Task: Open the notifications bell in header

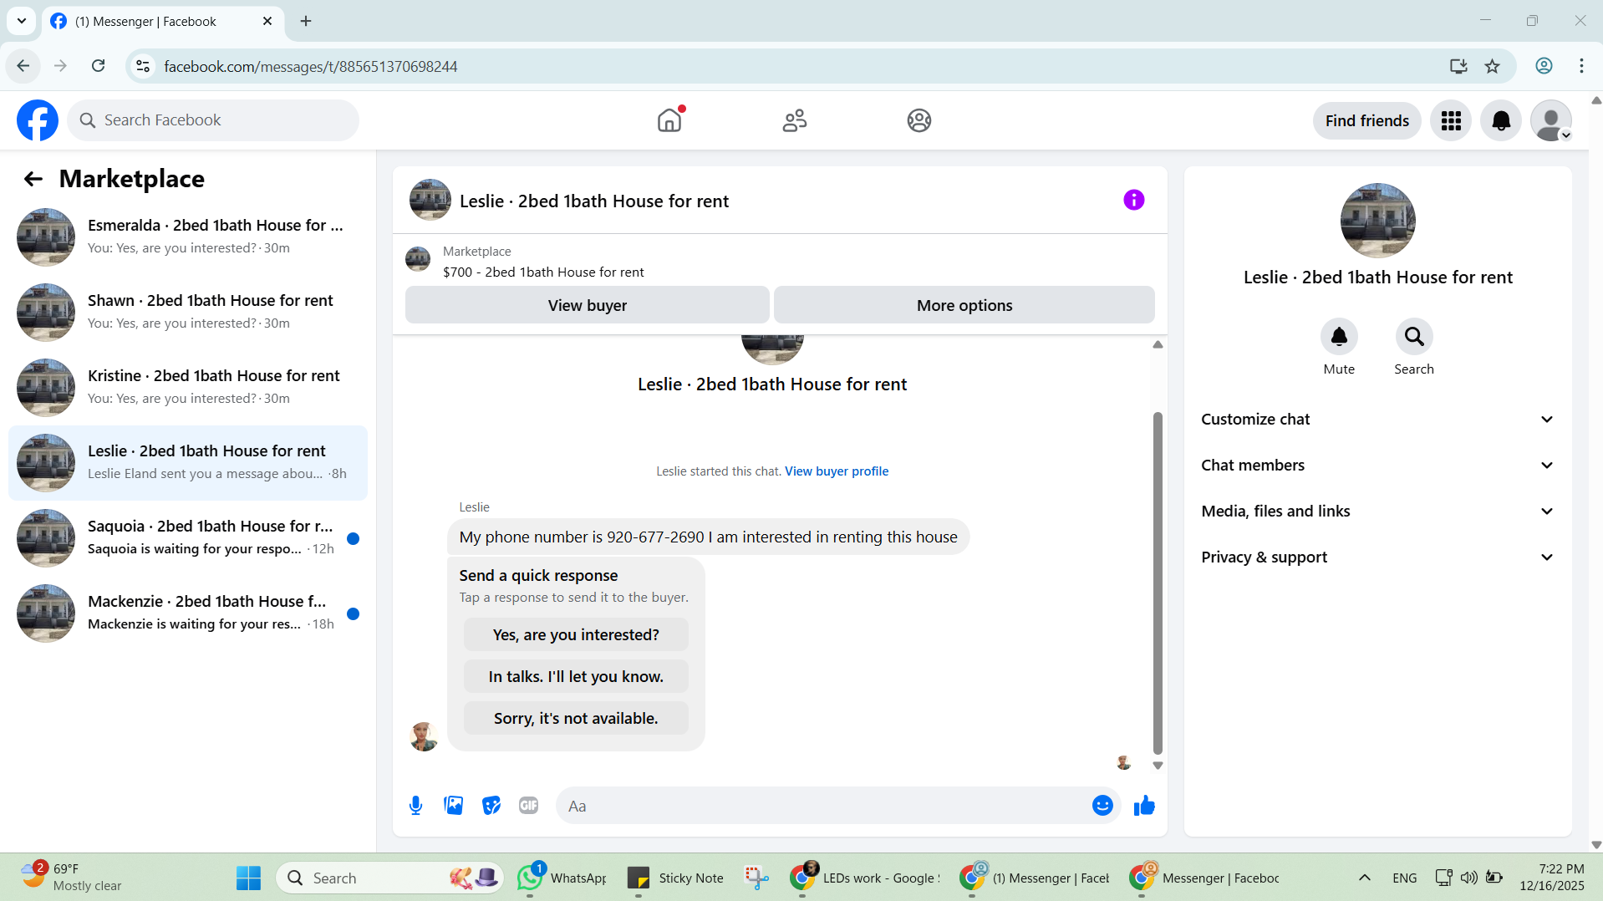Action: coord(1501,121)
